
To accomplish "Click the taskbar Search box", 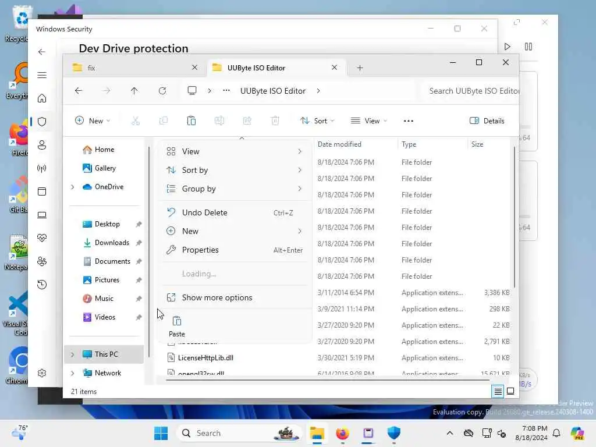I will [239, 433].
